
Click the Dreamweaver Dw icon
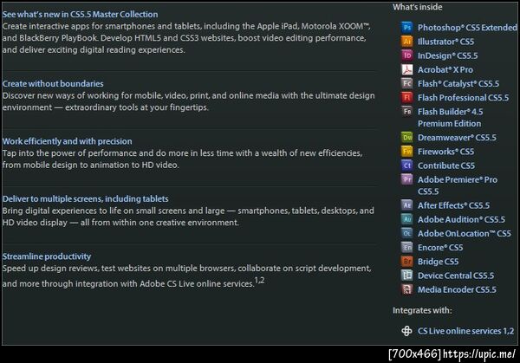coord(407,137)
